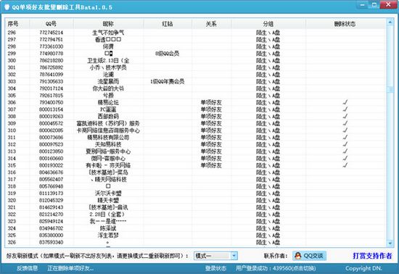Click the maximize window button
This screenshot has height=274, width=399.
click(x=374, y=5)
